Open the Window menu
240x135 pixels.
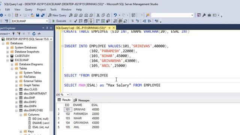[66, 9]
